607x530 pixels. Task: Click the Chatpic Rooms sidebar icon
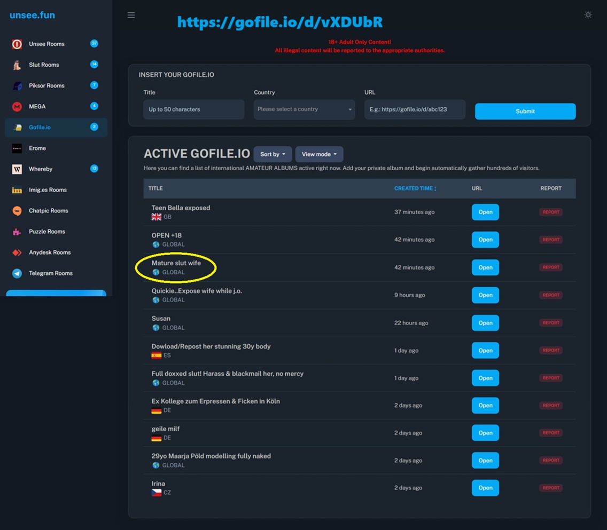click(17, 211)
